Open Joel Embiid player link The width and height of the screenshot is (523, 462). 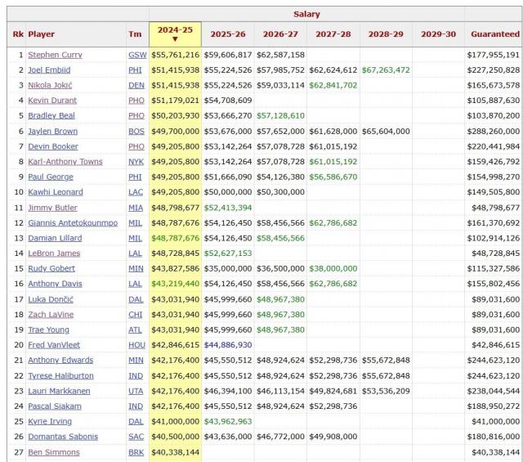(48, 70)
